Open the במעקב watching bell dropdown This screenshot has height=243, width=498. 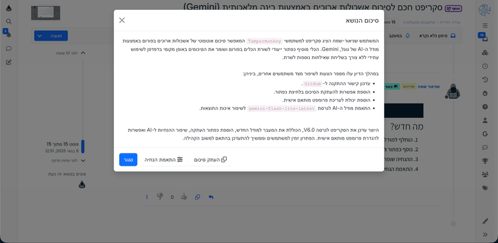click(x=400, y=36)
